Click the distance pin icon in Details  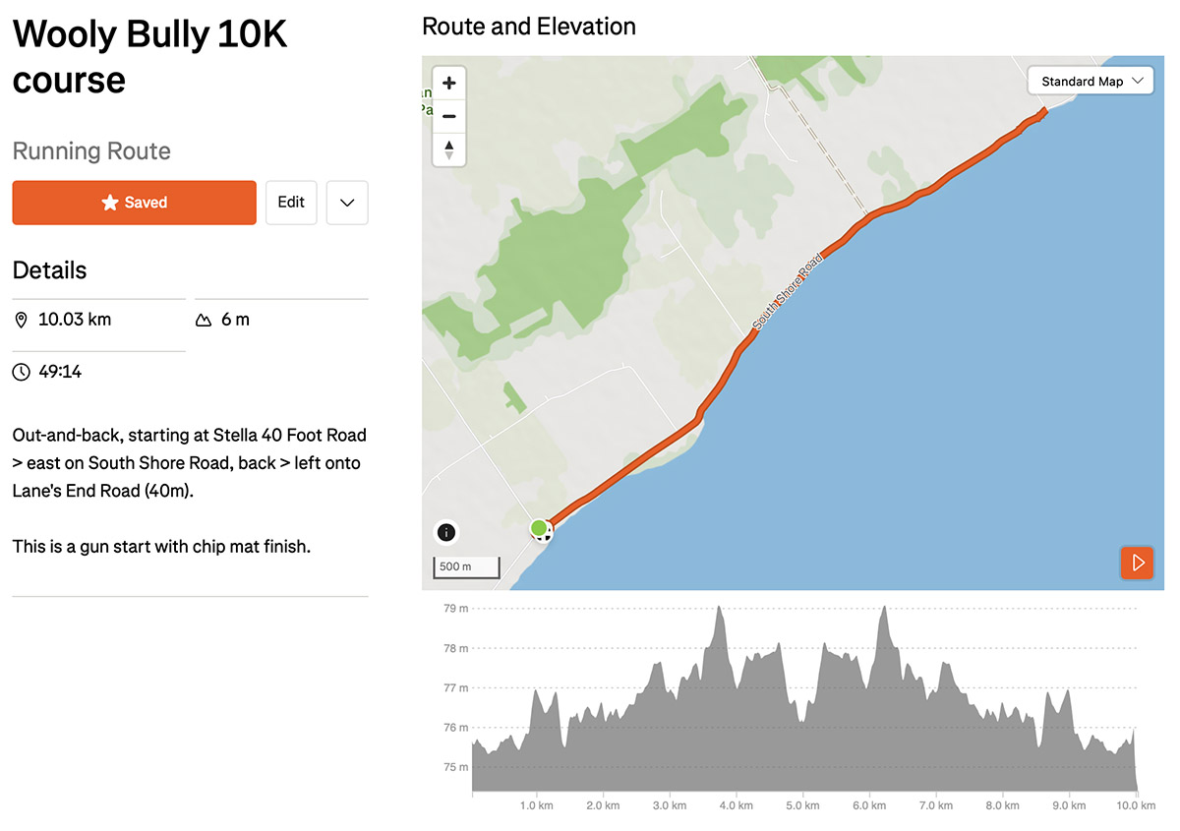22,320
